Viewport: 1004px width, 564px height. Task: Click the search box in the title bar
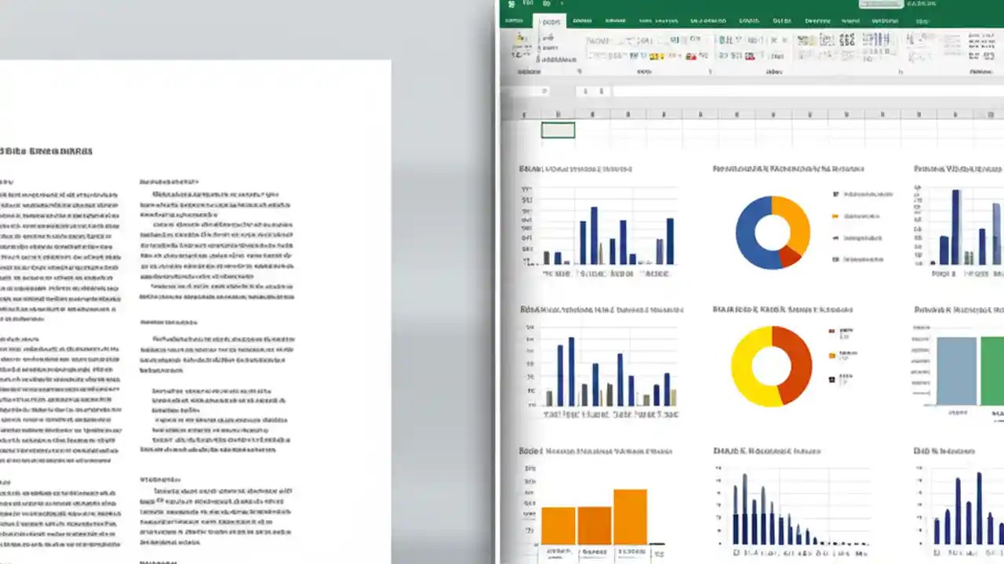click(x=880, y=5)
